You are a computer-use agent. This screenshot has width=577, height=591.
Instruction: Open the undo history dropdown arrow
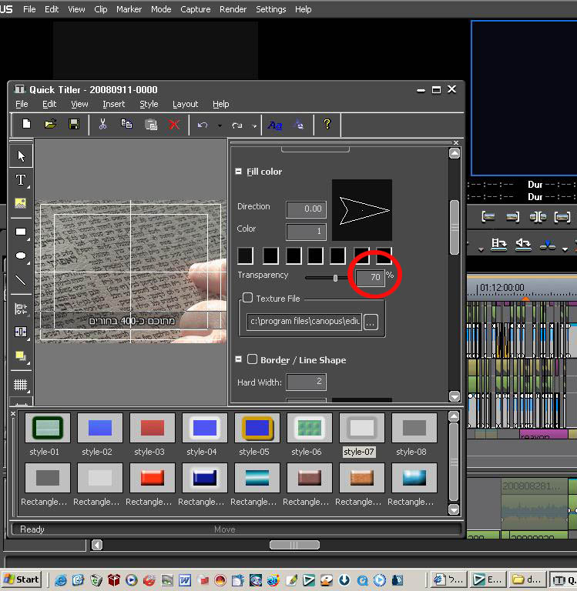click(220, 125)
